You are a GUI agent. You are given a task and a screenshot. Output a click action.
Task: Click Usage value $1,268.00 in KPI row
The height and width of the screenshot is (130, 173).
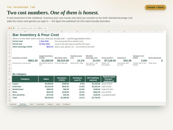point(47,61)
